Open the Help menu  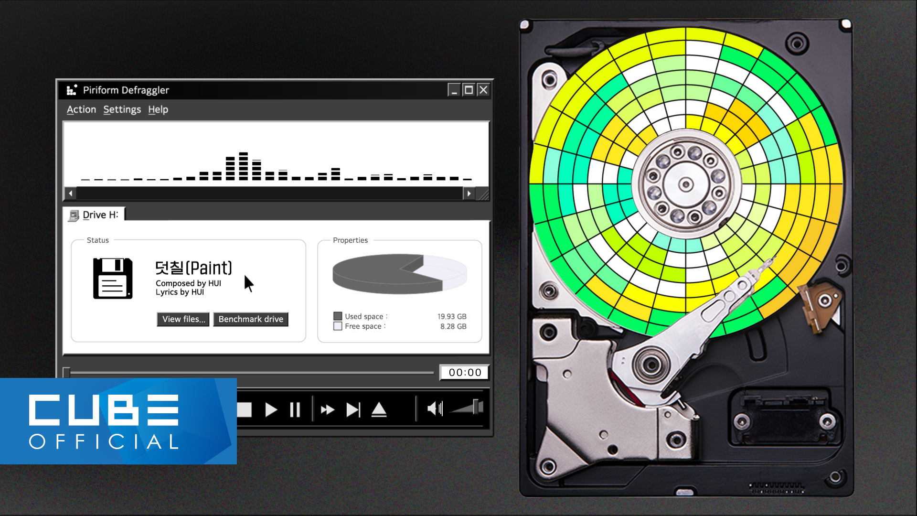pos(158,109)
